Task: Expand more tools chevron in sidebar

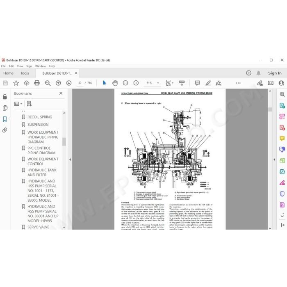Action: tap(282, 216)
